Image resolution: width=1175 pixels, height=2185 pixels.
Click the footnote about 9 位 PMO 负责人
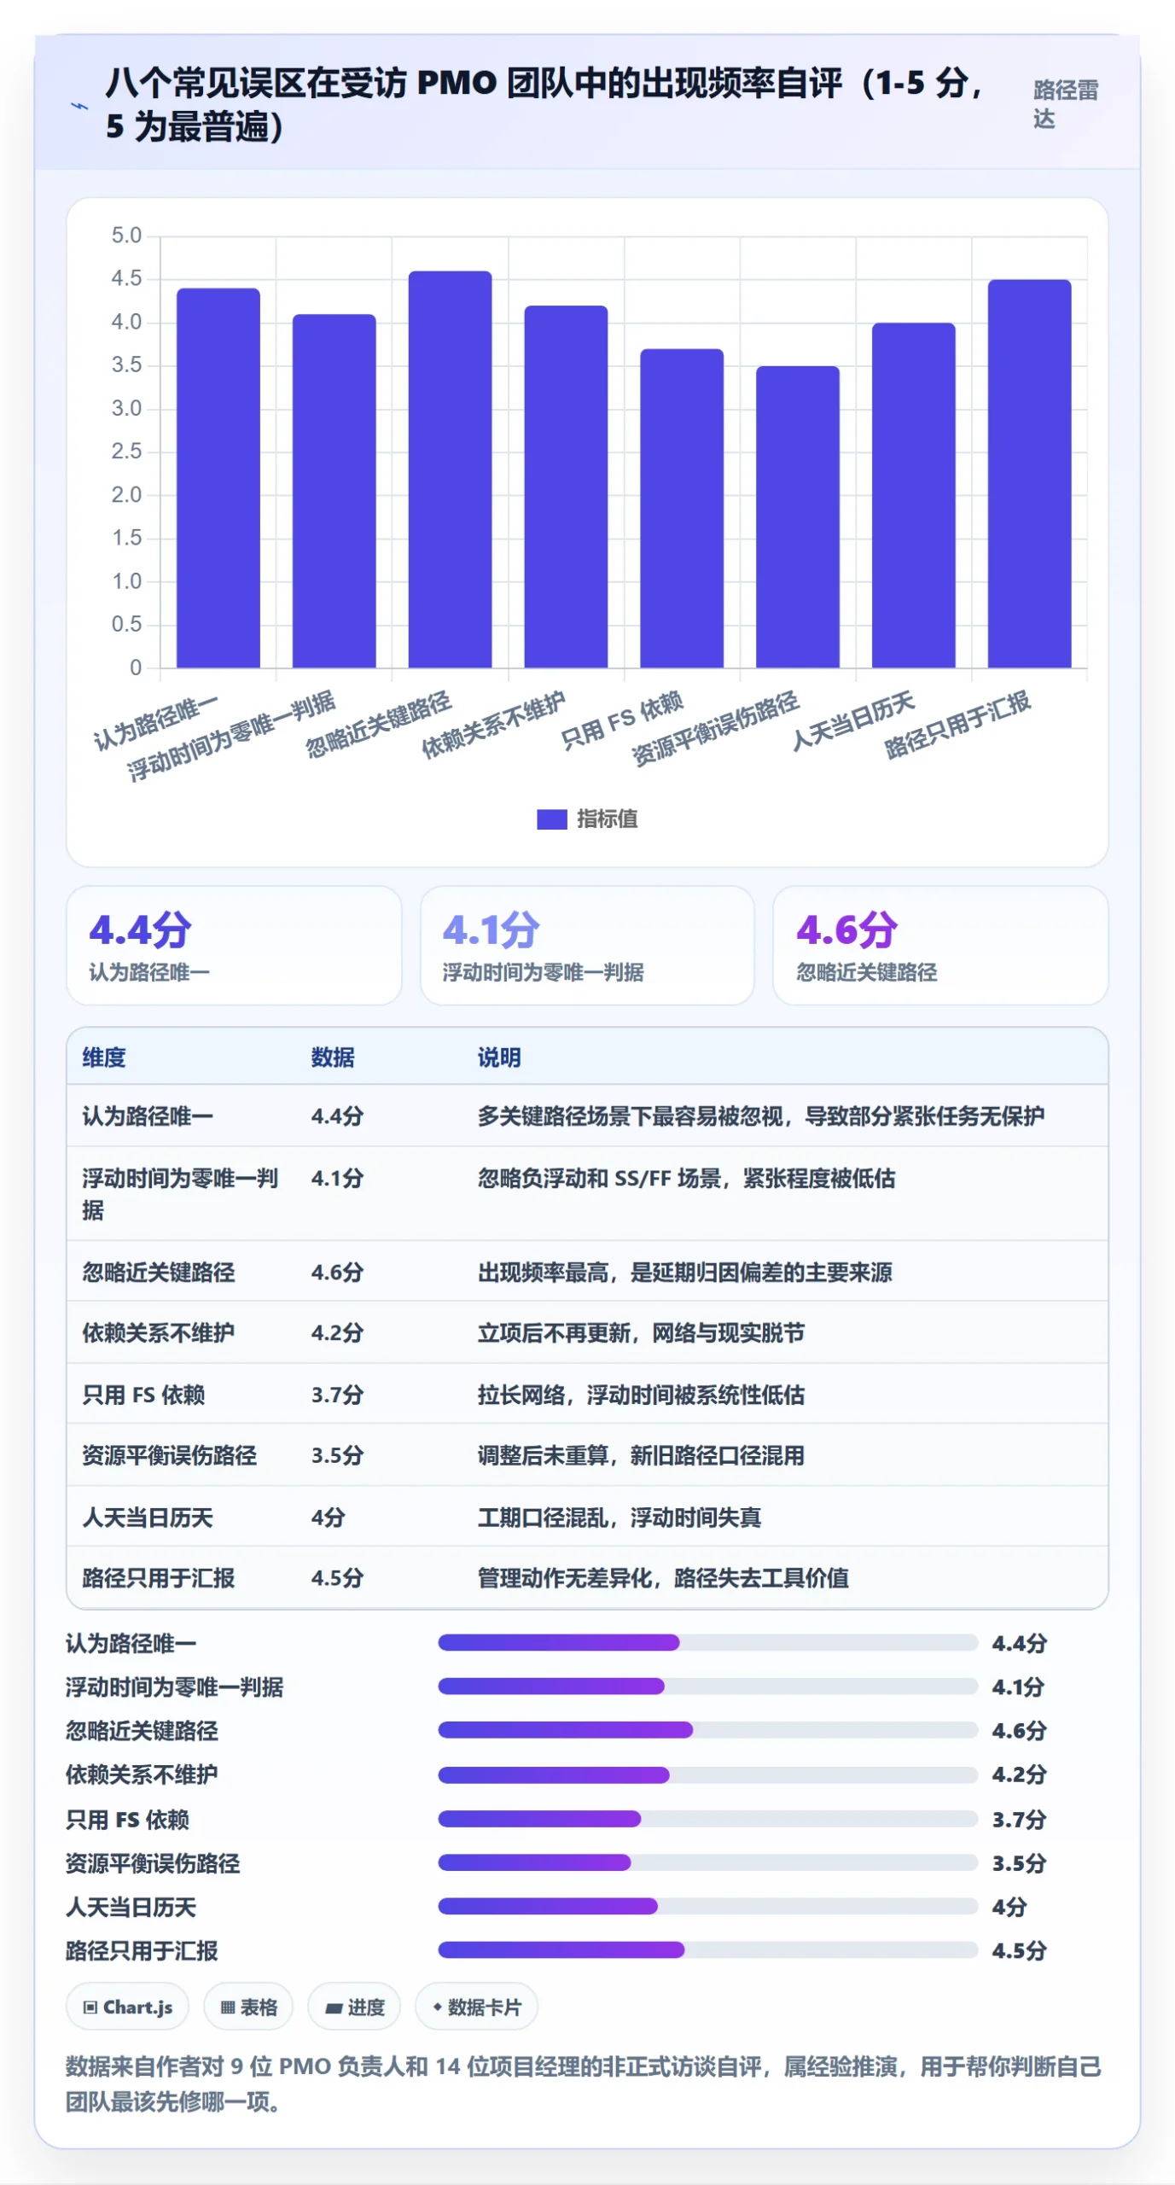(584, 2083)
